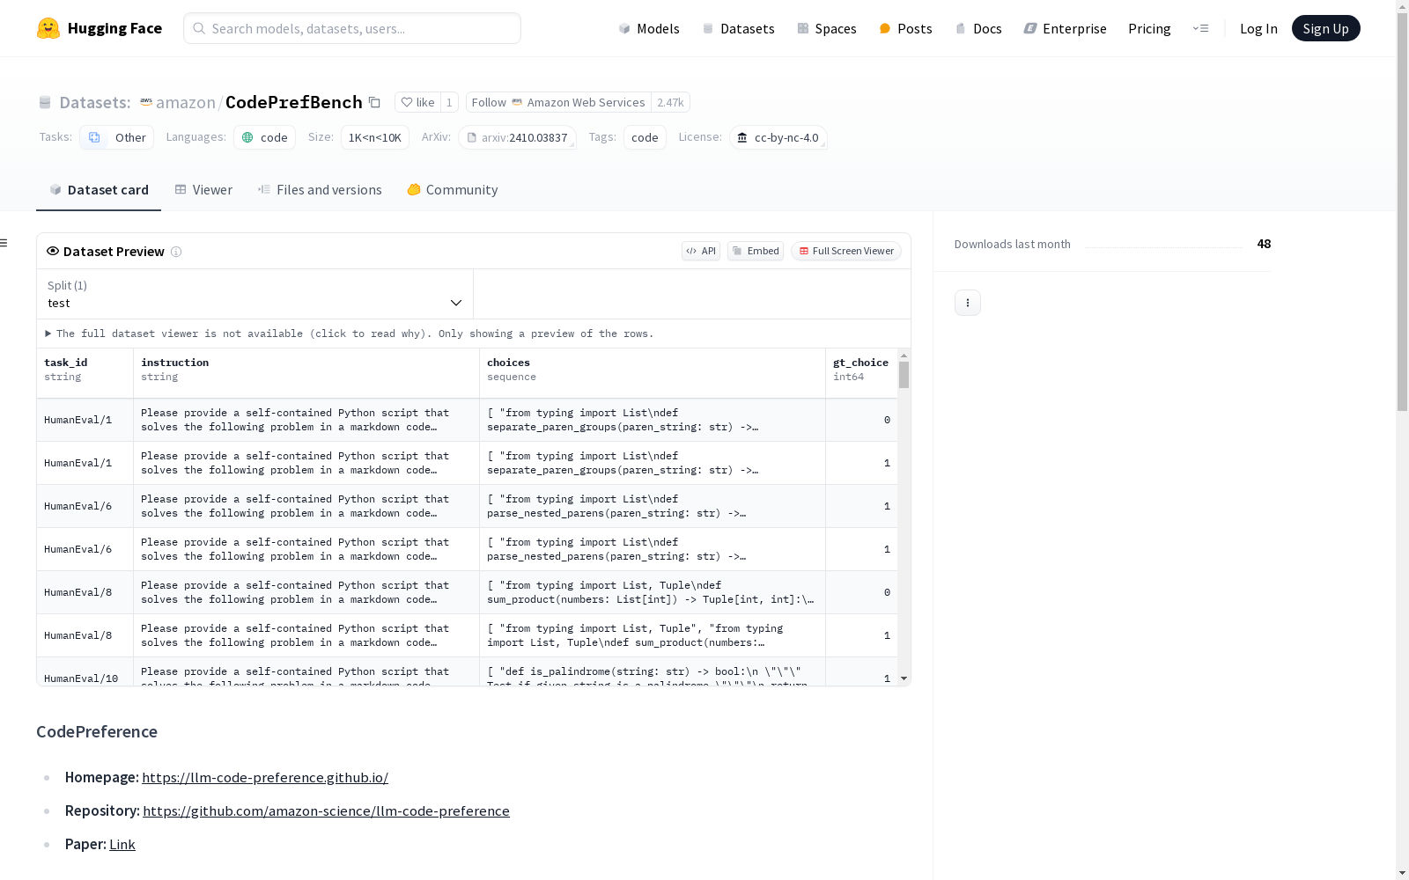Go to the Community tab
The width and height of the screenshot is (1409, 880).
(x=453, y=190)
